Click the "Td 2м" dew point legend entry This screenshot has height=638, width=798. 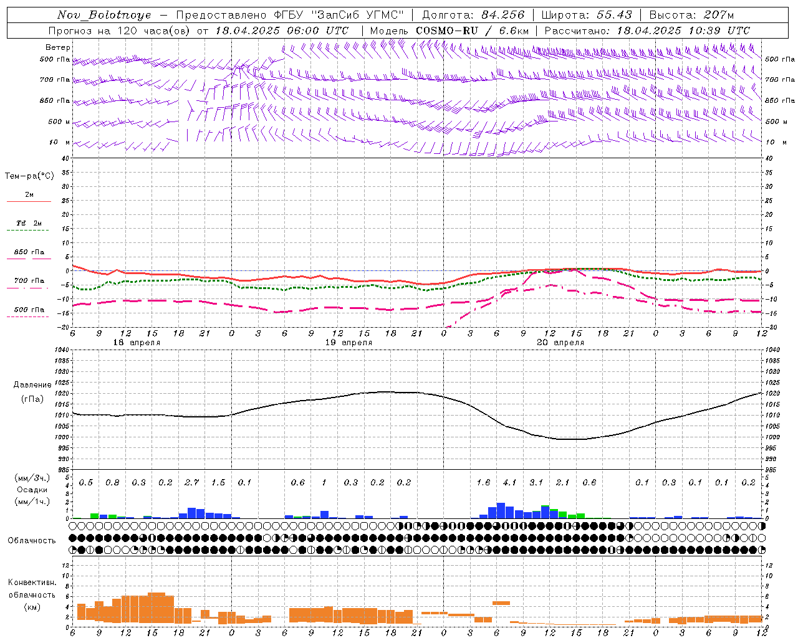click(x=29, y=223)
